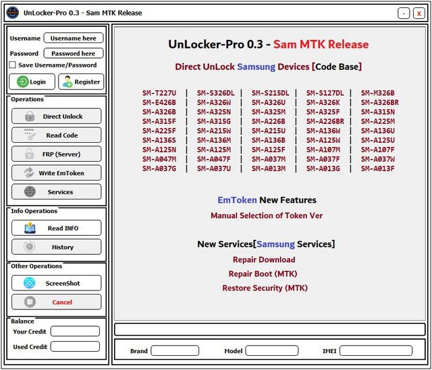432x370 pixels.
Task: Click the laptop info icon on Read INFO
Action: [x=30, y=228]
